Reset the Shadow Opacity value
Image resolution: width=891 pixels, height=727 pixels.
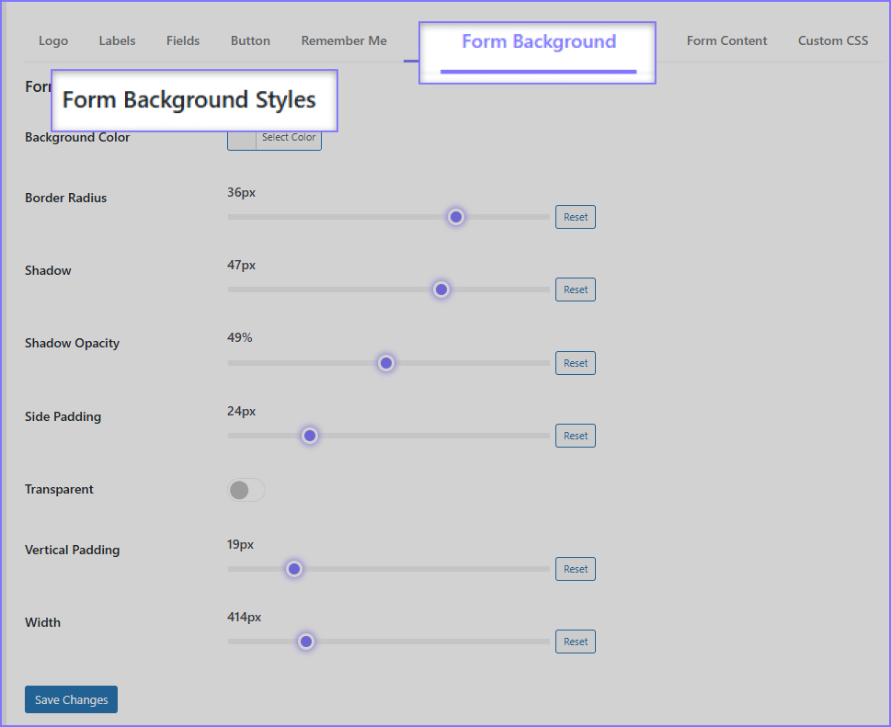coord(576,363)
